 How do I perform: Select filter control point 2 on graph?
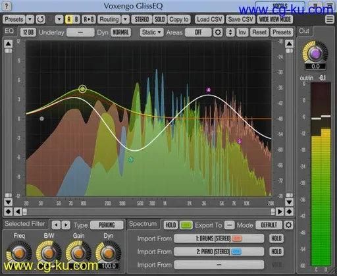[82, 89]
